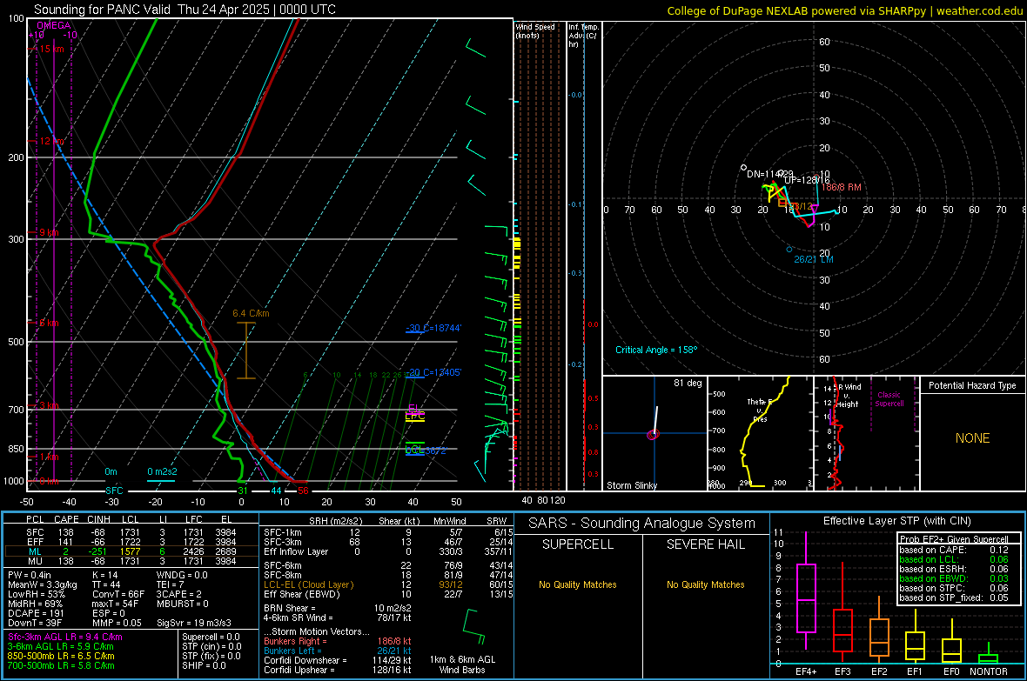
Task: Click 'DCAPE = 191' value
Action: pyautogui.click(x=36, y=613)
